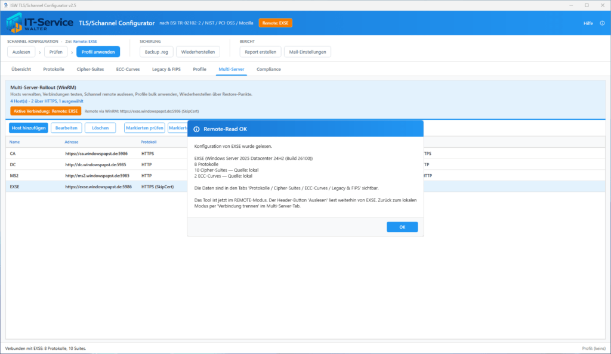Open the Hilfe link

pos(588,23)
